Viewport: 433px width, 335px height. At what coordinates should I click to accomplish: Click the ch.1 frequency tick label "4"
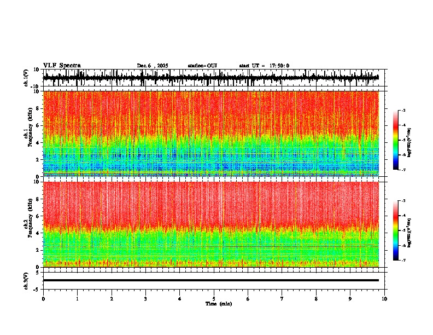pos(38,143)
